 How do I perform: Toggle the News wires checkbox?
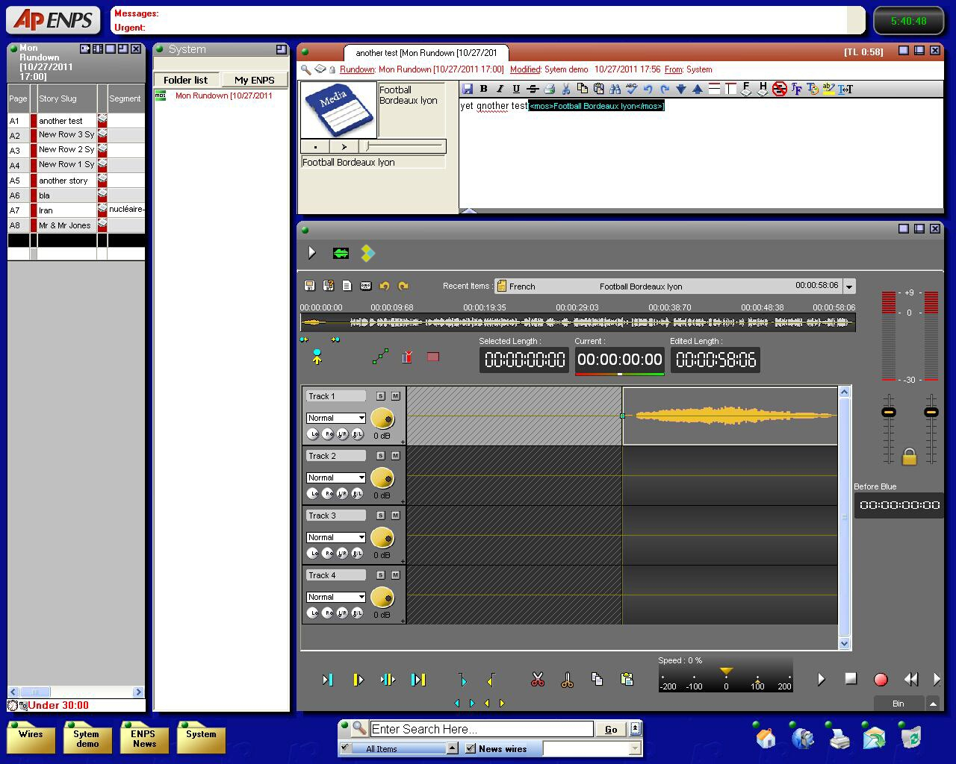(x=471, y=748)
